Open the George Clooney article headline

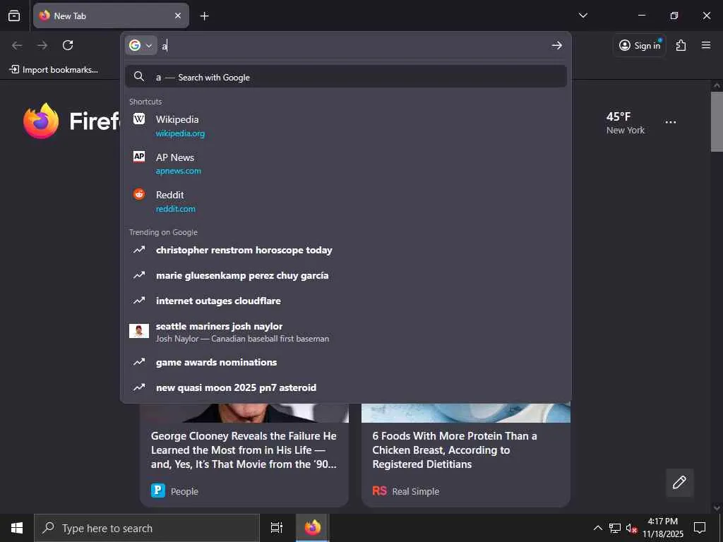tap(244, 450)
